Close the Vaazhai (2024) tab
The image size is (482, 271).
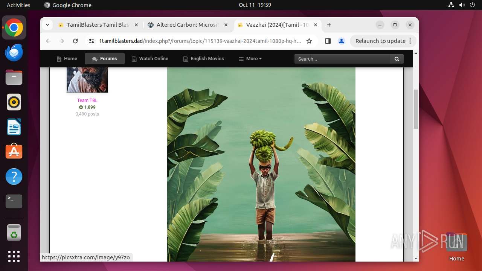pos(316,25)
